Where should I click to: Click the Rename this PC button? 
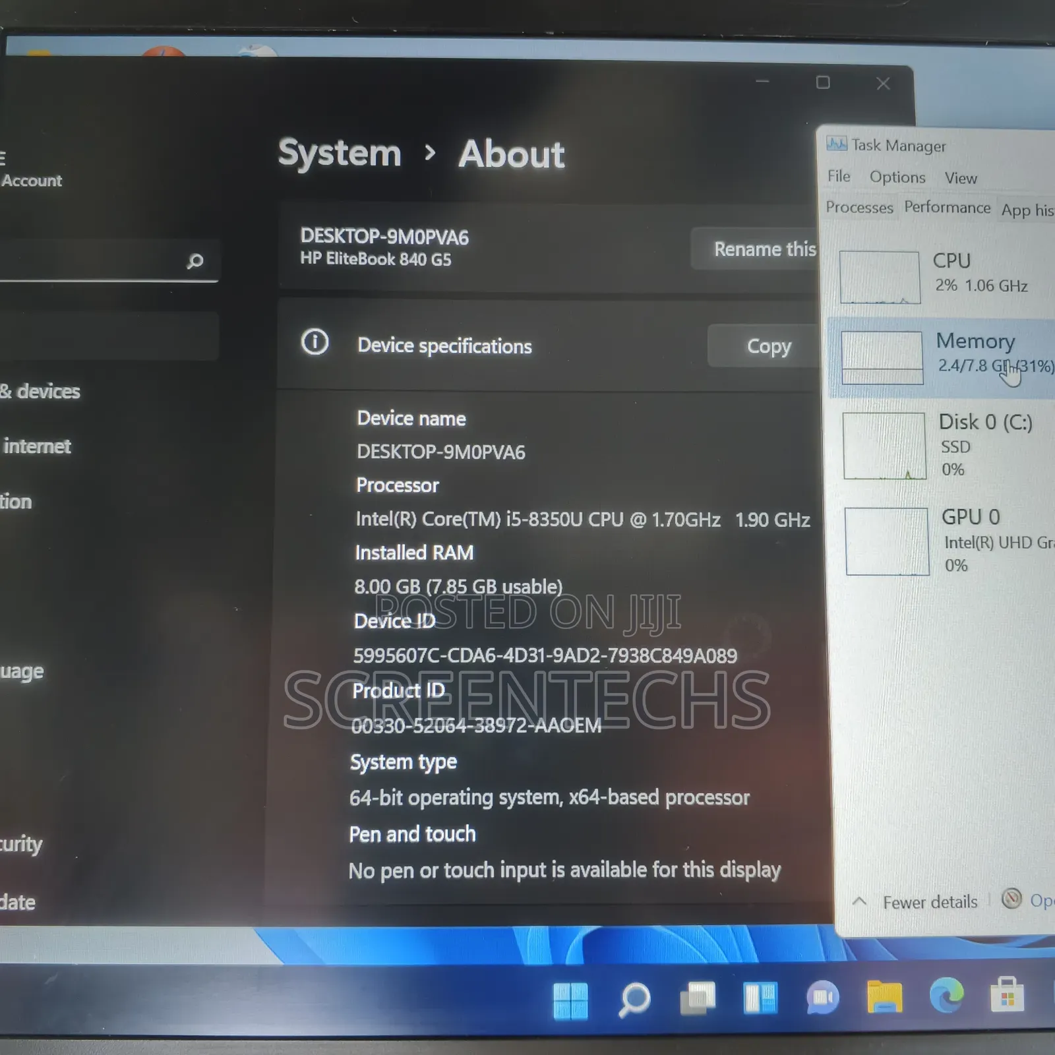click(755, 249)
